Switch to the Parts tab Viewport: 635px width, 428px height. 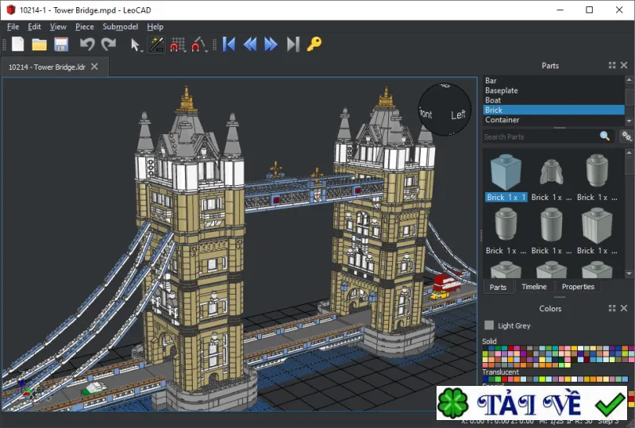(x=498, y=287)
